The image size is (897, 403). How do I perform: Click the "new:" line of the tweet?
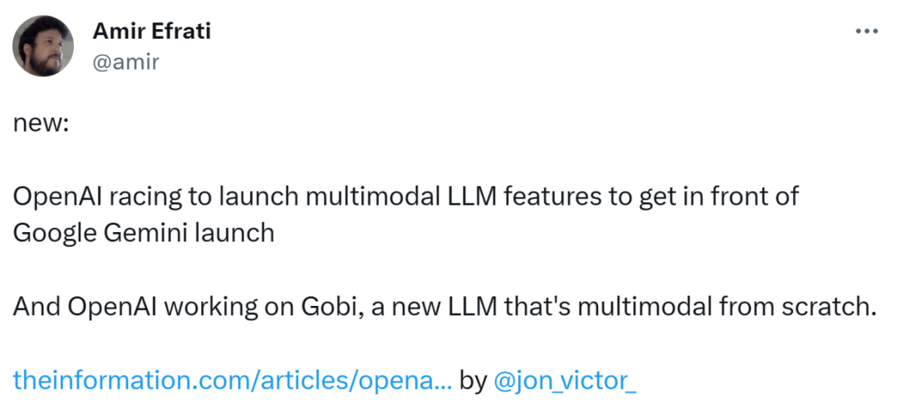point(41,124)
